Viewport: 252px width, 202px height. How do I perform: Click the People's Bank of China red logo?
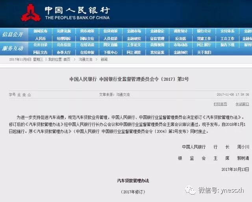coord(31,13)
